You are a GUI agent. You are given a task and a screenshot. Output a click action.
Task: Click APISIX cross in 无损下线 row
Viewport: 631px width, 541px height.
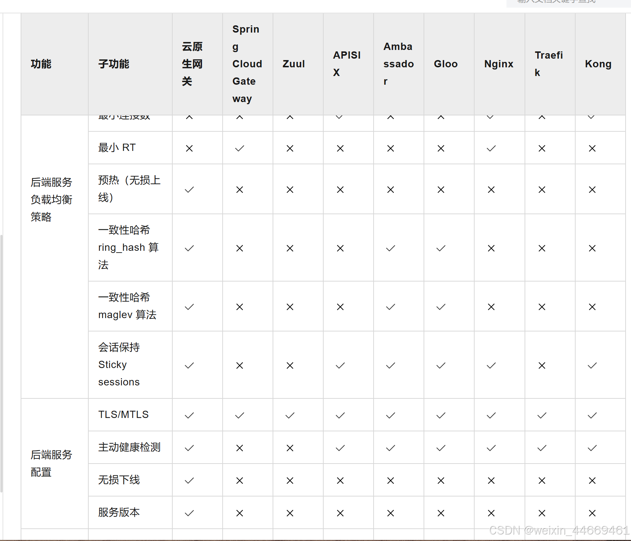point(340,481)
